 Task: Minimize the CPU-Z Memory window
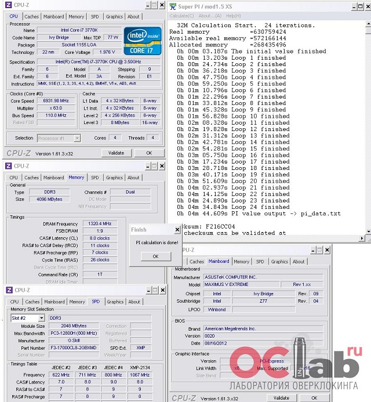click(148, 166)
